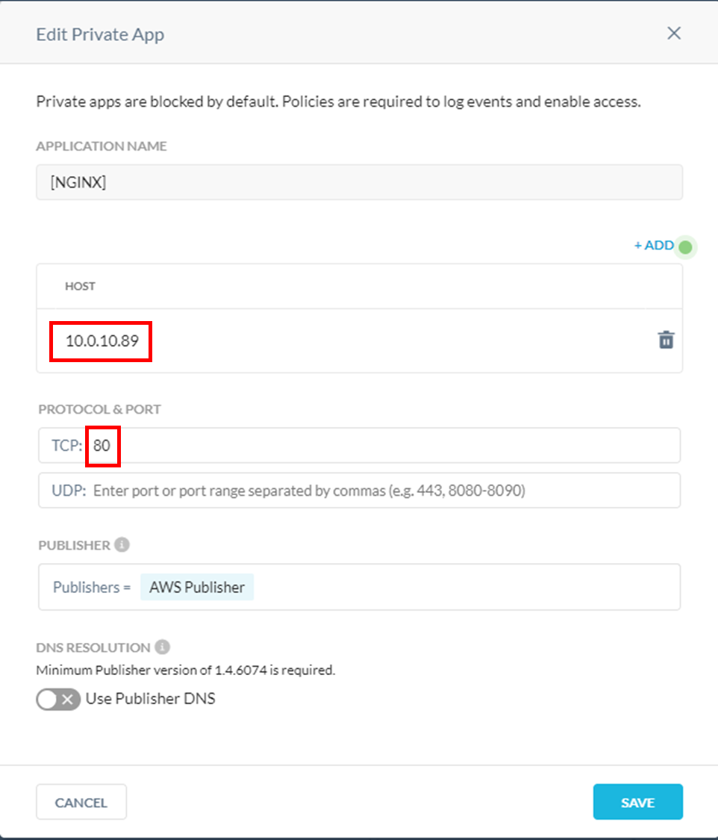Disable the Use Publisher DNS toggle
718x840 pixels.
(57, 699)
